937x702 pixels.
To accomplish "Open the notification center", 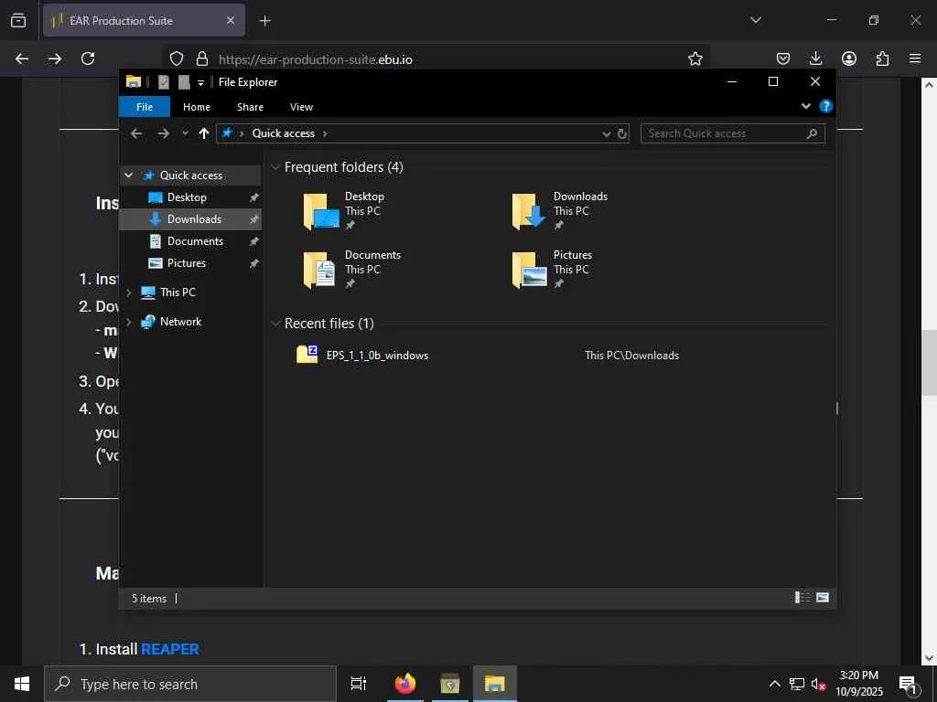I will click(x=909, y=685).
